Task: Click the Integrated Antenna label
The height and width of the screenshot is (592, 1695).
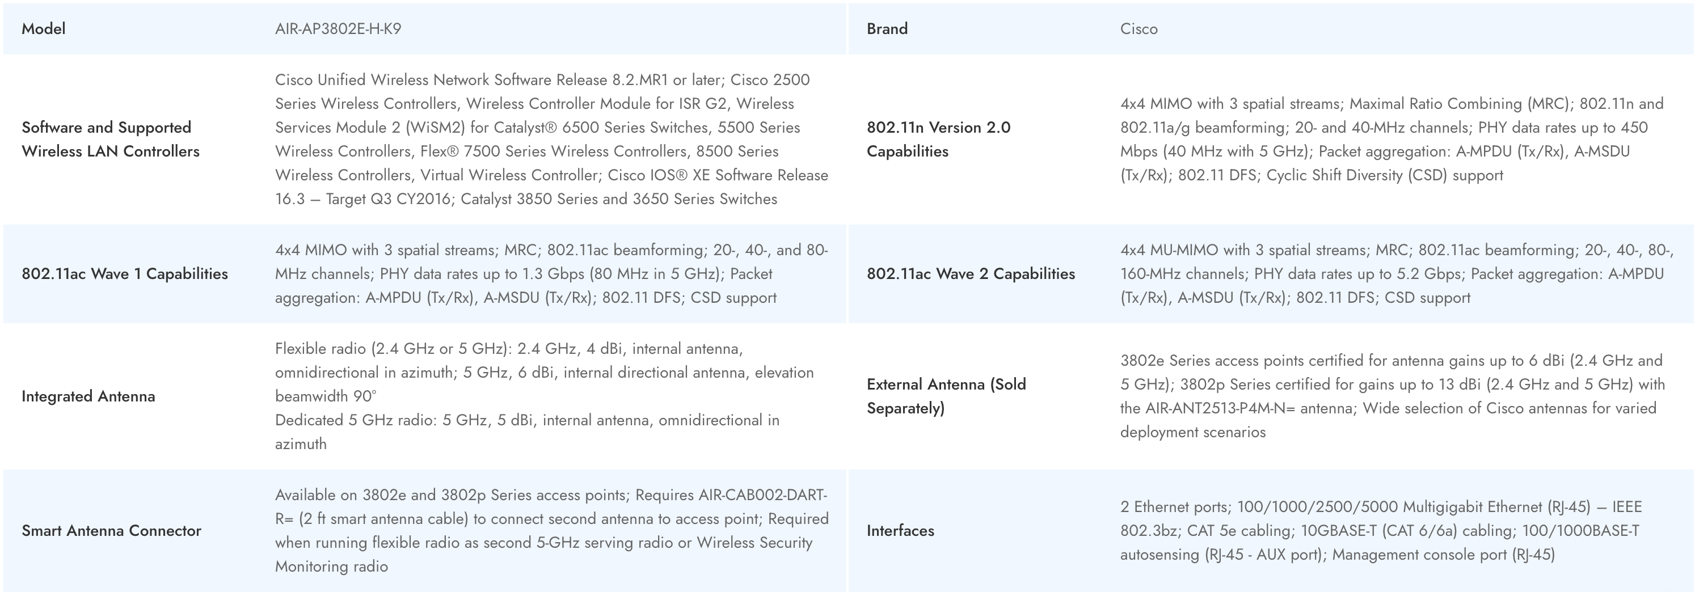Action: tap(88, 396)
